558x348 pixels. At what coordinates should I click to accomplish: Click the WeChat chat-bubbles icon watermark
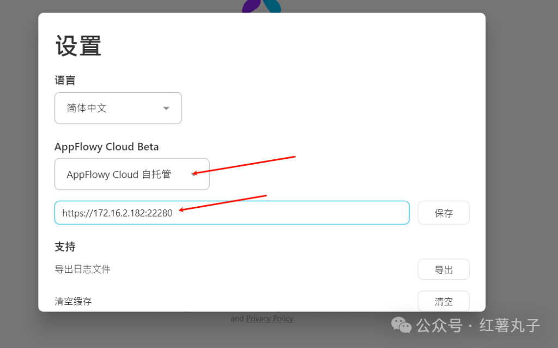click(401, 326)
